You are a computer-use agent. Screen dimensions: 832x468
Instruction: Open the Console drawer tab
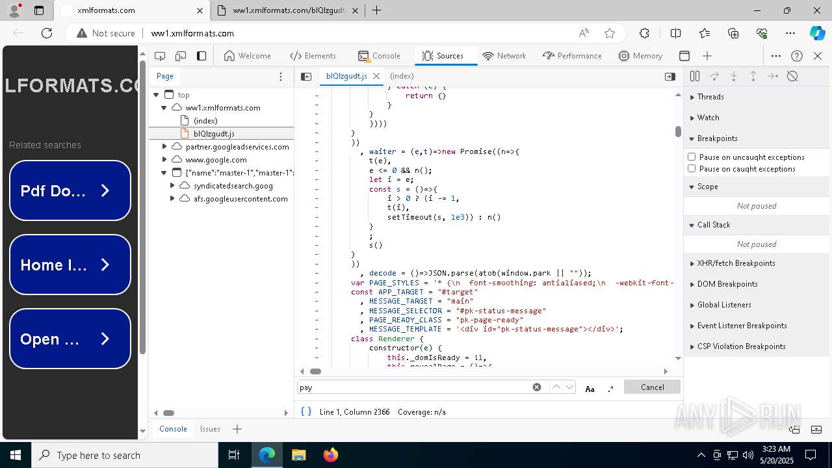coord(173,429)
